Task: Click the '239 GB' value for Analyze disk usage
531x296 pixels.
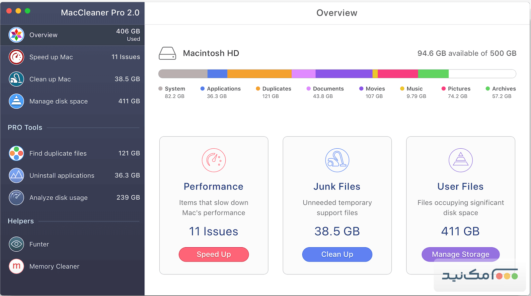Action: 128,198
